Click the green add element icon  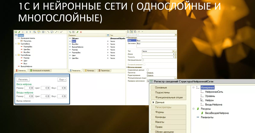tap(16, 32)
